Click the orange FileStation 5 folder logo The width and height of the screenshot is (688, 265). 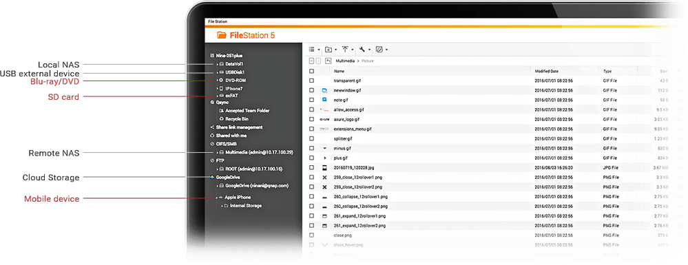pyautogui.click(x=222, y=36)
